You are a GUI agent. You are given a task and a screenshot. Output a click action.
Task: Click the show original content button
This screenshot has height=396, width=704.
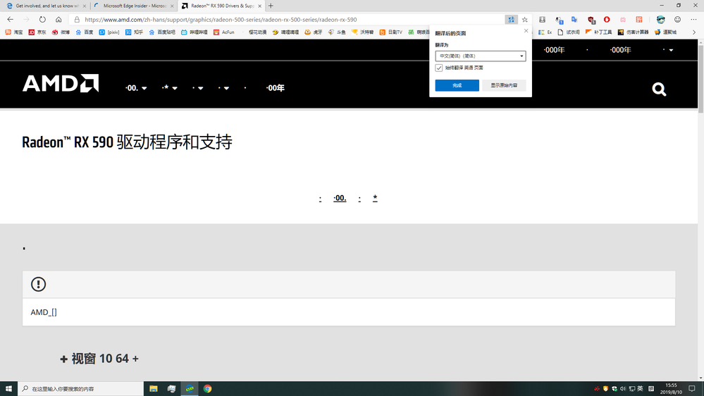[504, 85]
